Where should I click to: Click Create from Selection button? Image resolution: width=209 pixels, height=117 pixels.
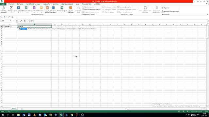(x=91, y=12)
